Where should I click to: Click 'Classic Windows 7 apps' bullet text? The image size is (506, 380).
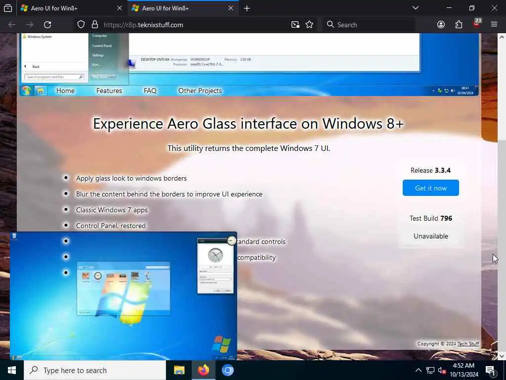[x=112, y=210]
